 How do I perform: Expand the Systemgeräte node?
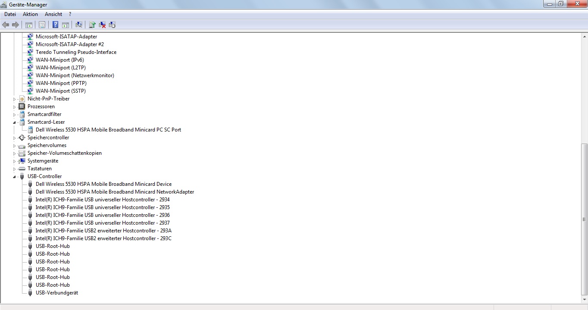(14, 161)
